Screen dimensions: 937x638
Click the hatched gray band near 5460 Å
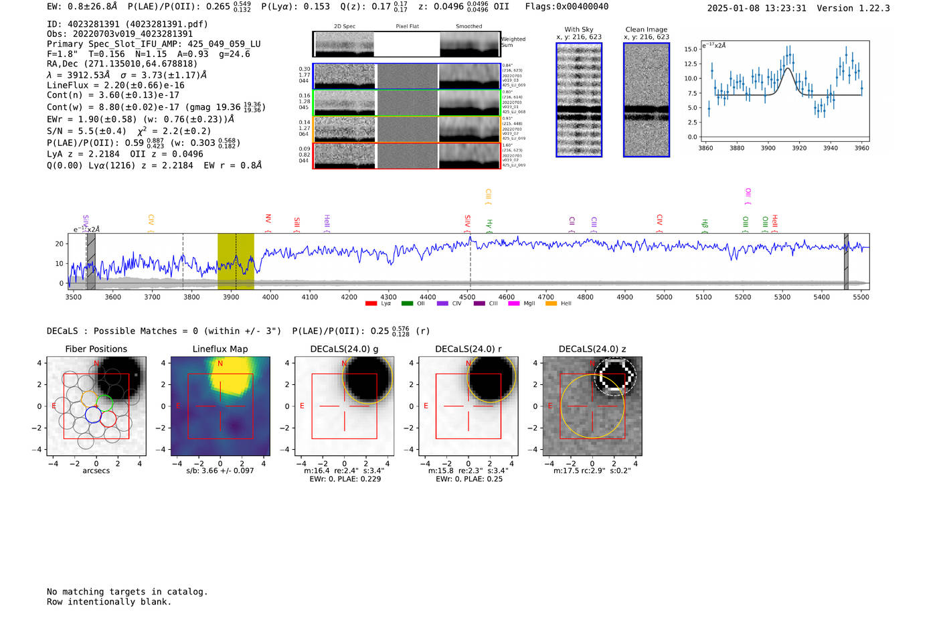846,261
